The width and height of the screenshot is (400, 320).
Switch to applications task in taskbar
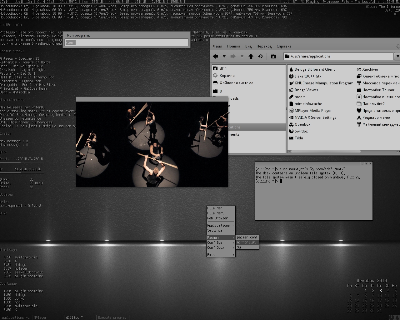[16, 317]
